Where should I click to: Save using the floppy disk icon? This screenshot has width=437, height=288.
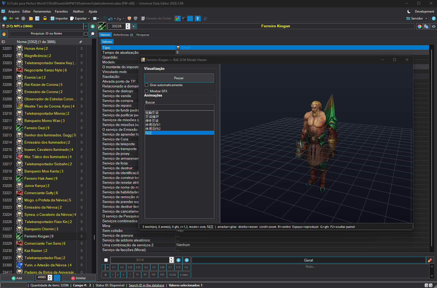(x=37, y=18)
